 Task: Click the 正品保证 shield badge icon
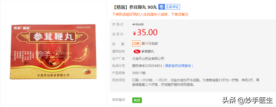161,7
